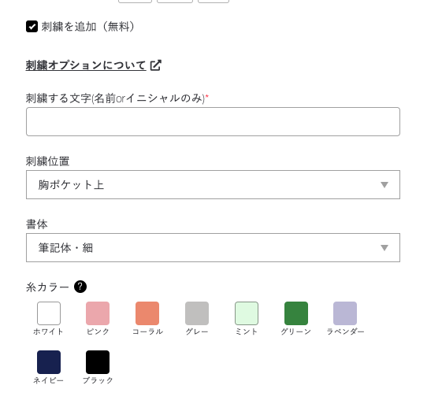Screen dimensions: 442x400
Task: Click the external link icon beside 刺繍オプションについて
Action: [x=155, y=65]
